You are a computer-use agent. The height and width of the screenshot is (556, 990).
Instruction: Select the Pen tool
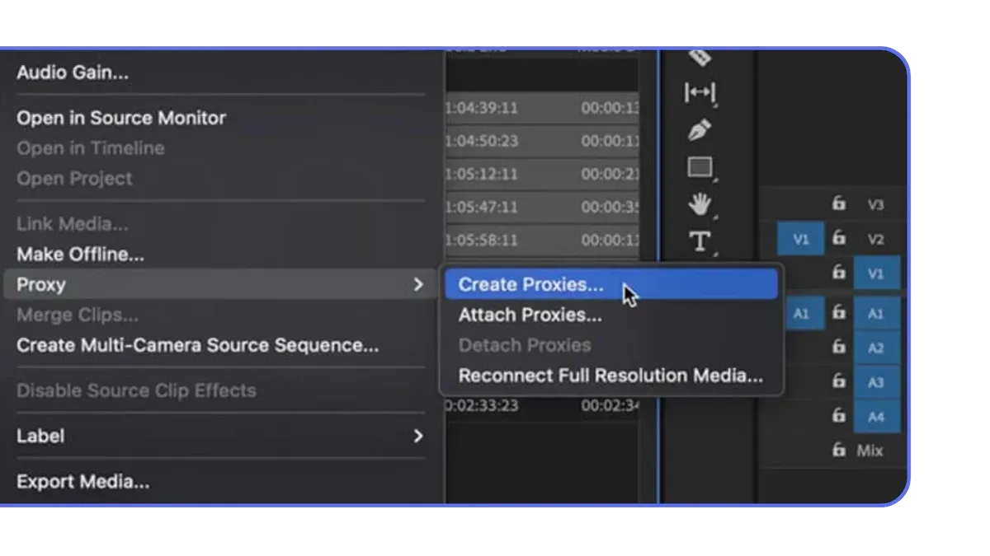pyautogui.click(x=700, y=130)
